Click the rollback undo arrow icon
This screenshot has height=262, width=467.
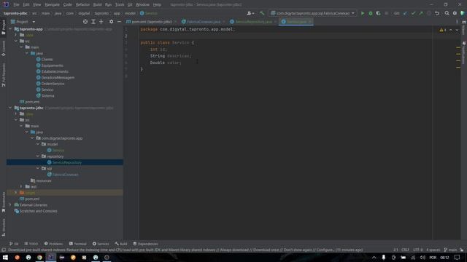tap(437, 13)
